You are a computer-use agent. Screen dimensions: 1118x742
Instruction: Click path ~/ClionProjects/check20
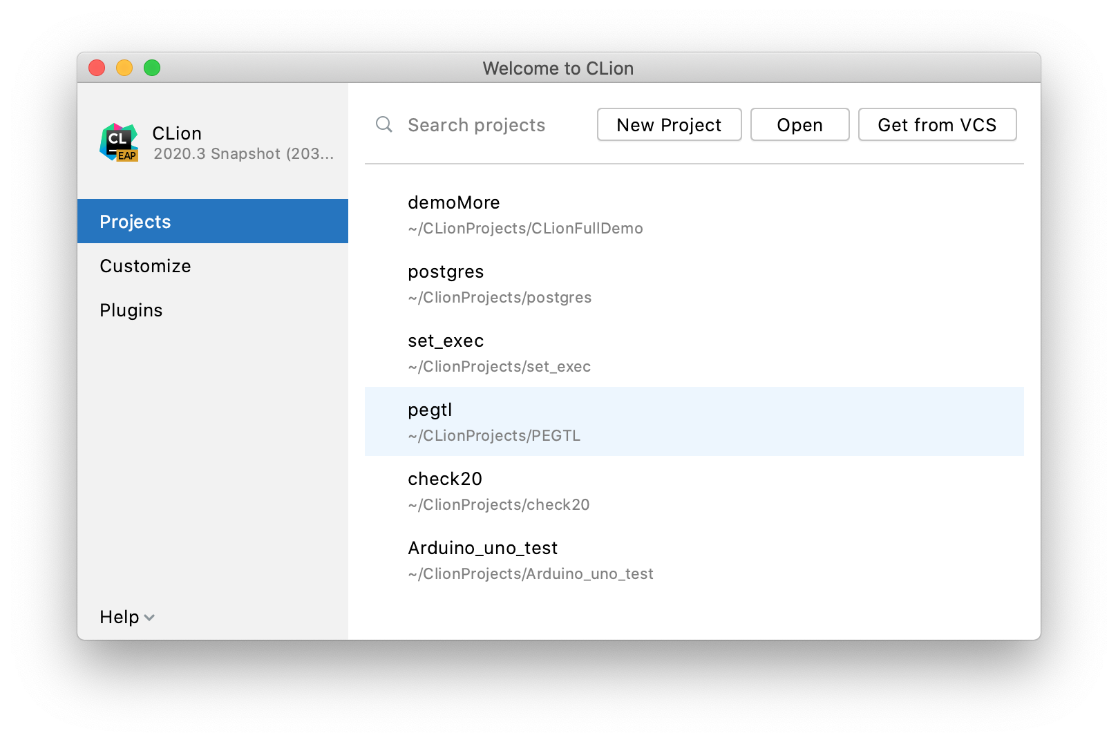point(498,505)
